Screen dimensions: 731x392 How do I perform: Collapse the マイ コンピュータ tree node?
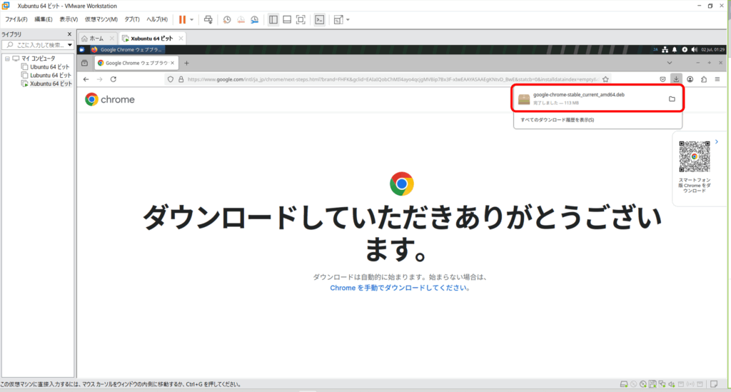click(x=6, y=59)
